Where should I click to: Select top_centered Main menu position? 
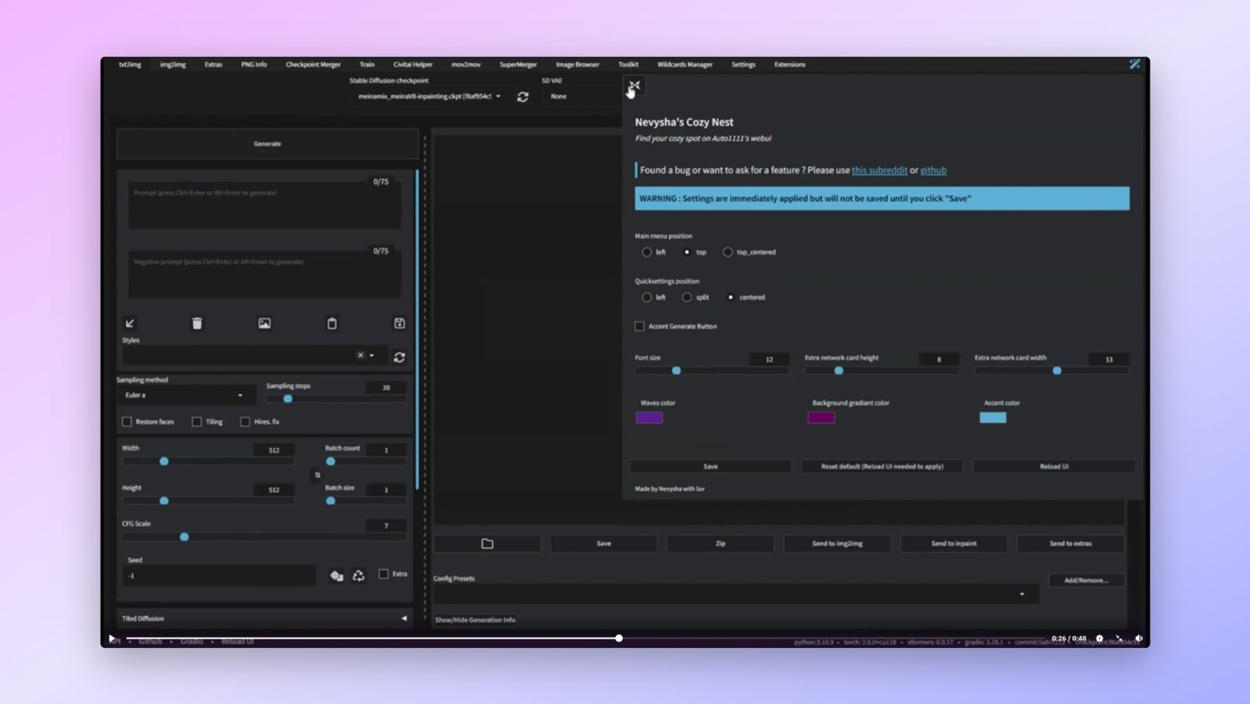pos(727,252)
